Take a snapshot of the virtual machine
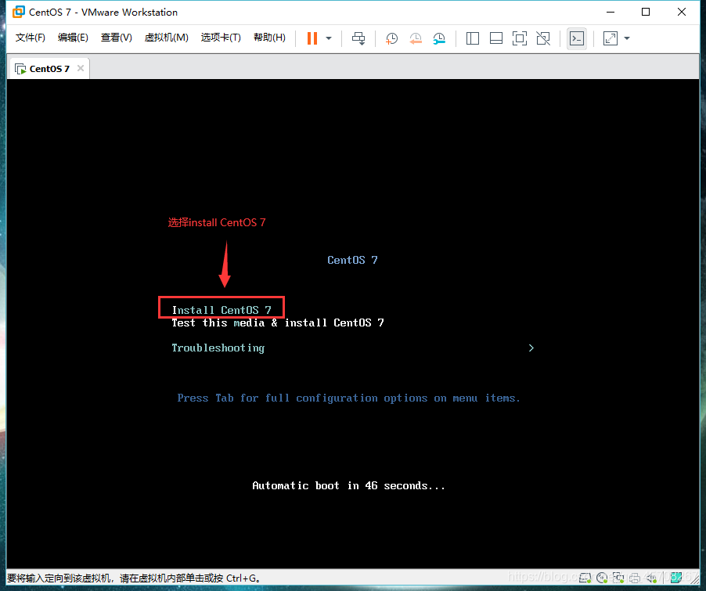This screenshot has height=591, width=706. (x=391, y=38)
